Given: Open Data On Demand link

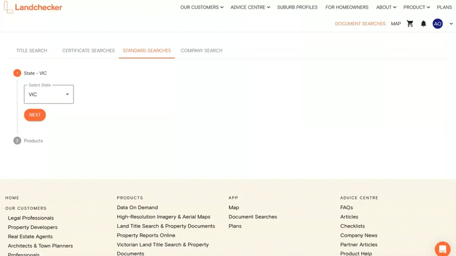Looking at the screenshot, I should (x=137, y=207).
